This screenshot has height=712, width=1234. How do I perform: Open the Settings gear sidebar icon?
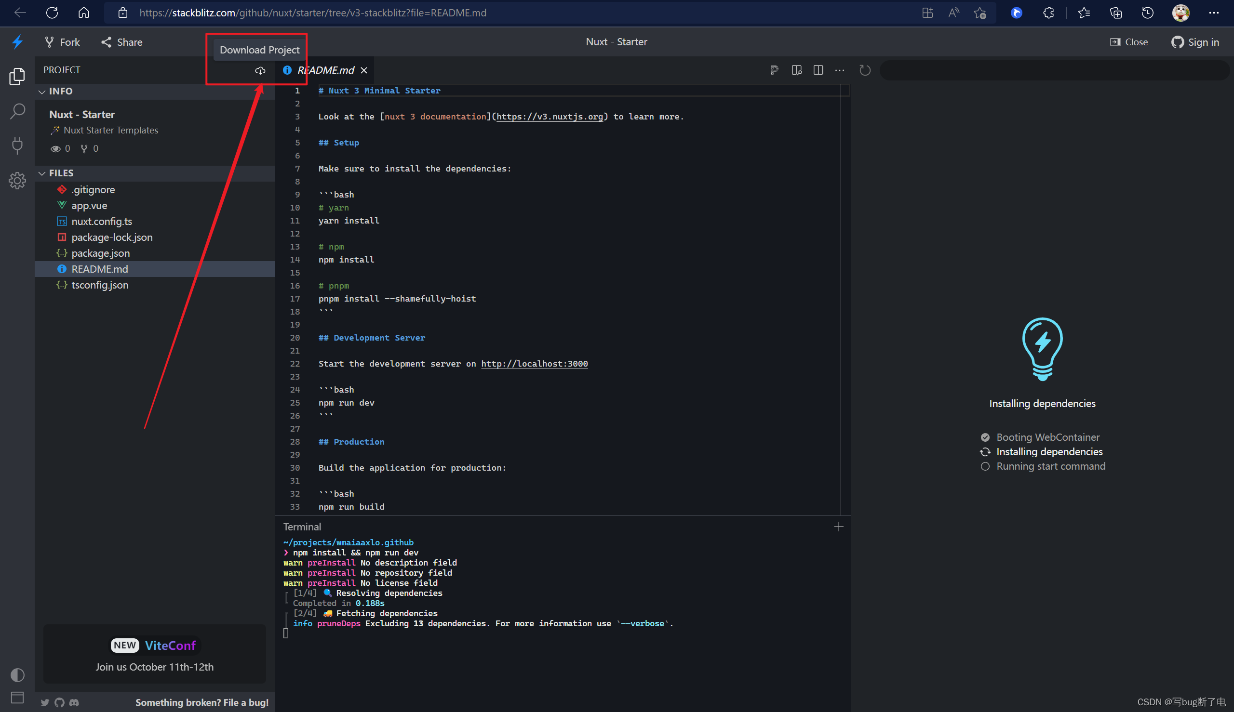tap(17, 181)
